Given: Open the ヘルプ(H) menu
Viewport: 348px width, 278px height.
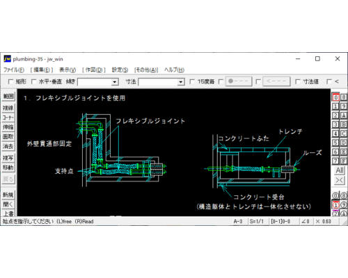Looking at the screenshot, I should pyautogui.click(x=174, y=69).
